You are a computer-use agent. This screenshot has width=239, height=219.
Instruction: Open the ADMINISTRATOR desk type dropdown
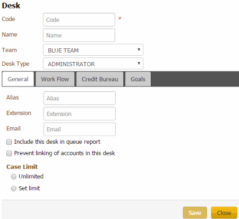93,64
